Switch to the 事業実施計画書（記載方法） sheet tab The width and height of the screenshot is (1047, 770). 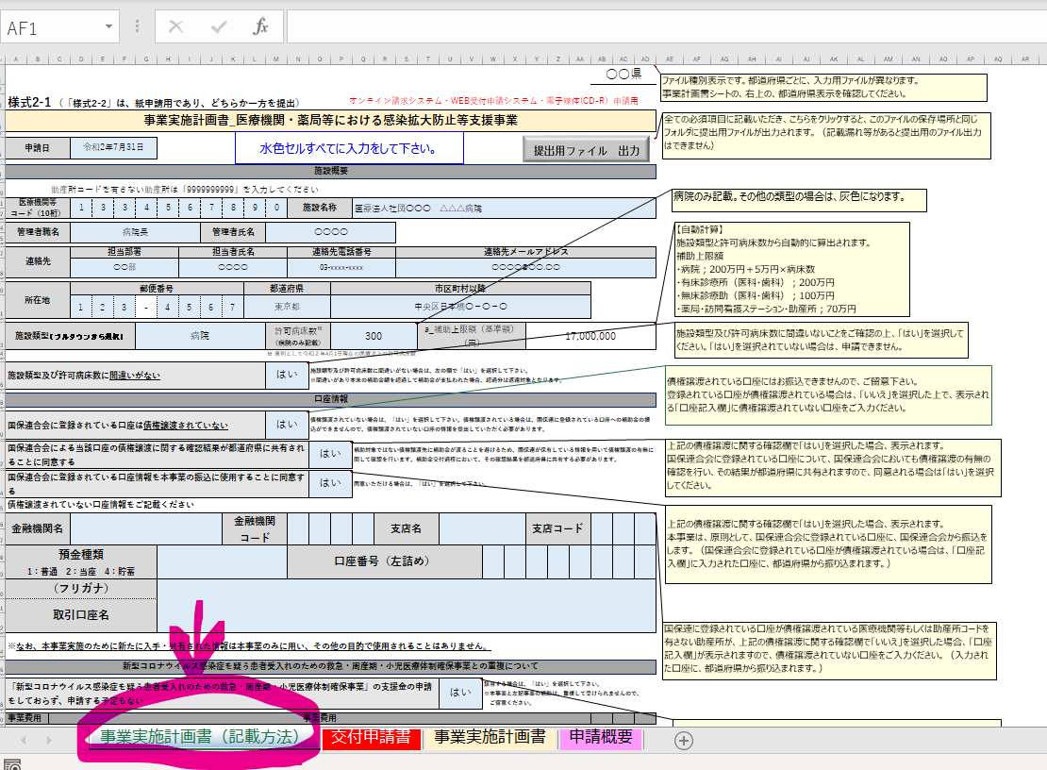click(200, 737)
